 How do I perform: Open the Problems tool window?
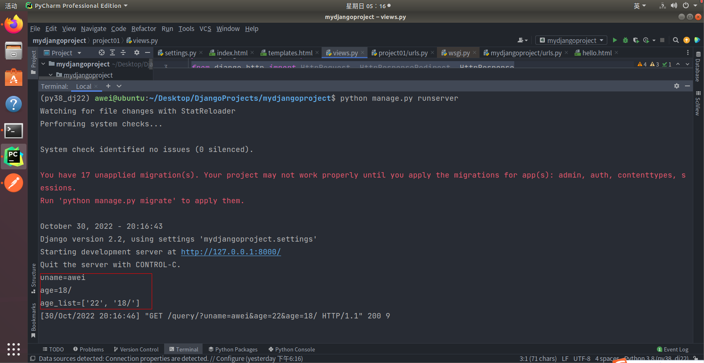(88, 349)
